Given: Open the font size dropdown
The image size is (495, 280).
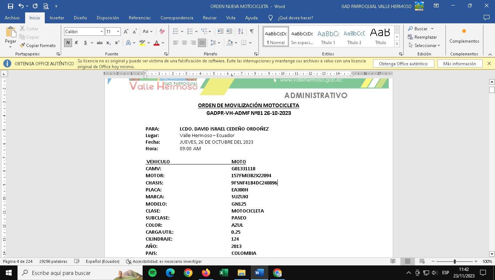Looking at the screenshot, I should [118, 32].
